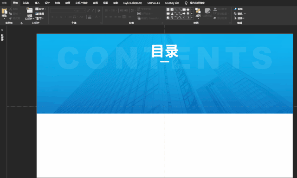Open the New Slide dropdown arrow
297x178 pixels.
tap(33, 19)
